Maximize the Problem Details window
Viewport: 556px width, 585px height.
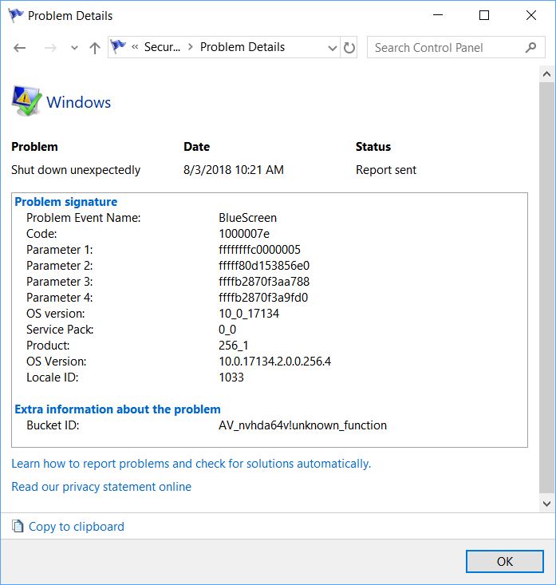coord(484,15)
